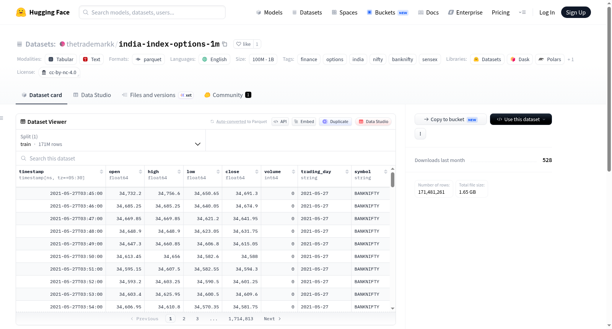This screenshot has width=612, height=329.
Task: Select the Polars library tag
Action: 550,59
